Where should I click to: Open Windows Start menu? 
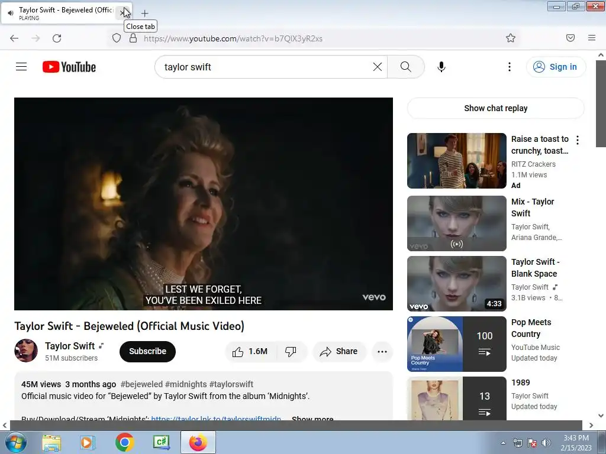coord(15,442)
